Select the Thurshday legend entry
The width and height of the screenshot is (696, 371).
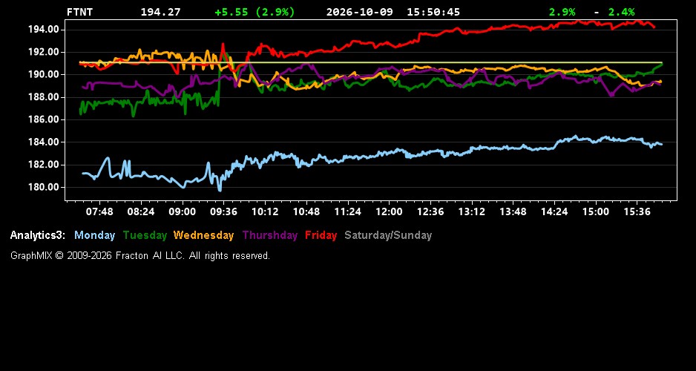pyautogui.click(x=270, y=235)
